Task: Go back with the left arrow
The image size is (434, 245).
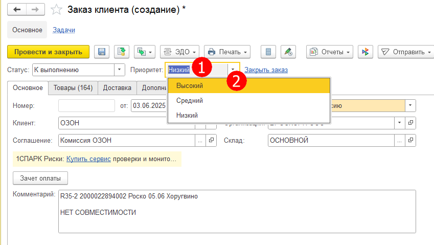Action: coord(17,10)
